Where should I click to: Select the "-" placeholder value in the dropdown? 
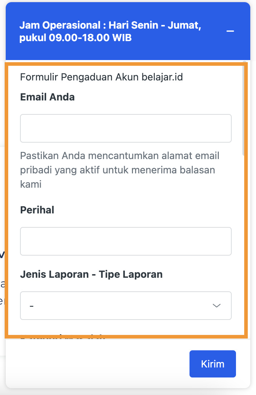(x=32, y=306)
